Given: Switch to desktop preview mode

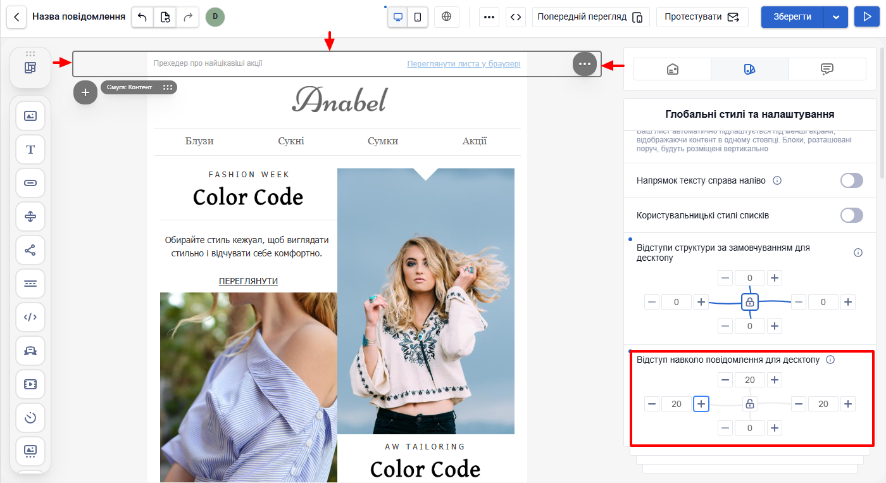Looking at the screenshot, I should [398, 17].
